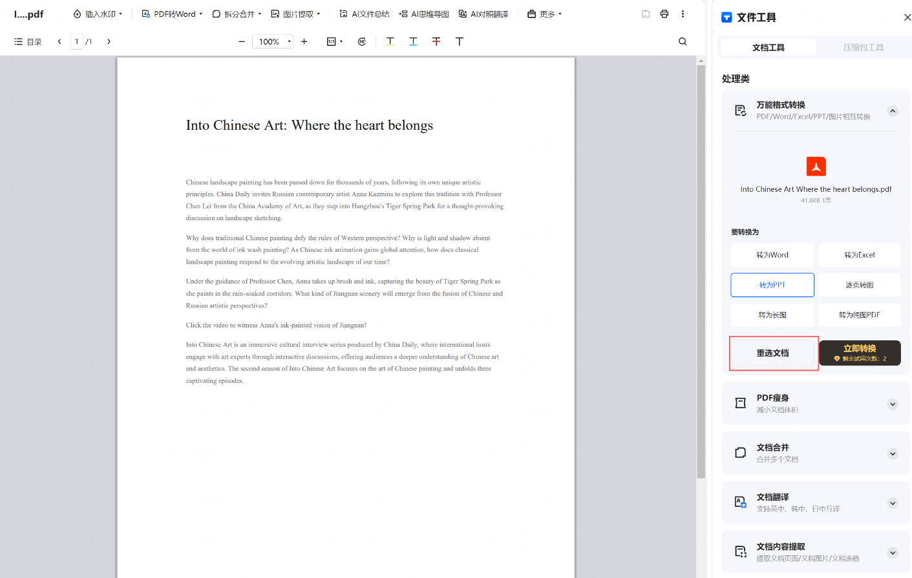
Task: Collapse the 万能格式转换 section
Action: (892, 111)
